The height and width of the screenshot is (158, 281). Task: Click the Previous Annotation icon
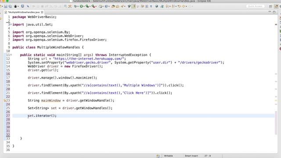tap(173, 6)
